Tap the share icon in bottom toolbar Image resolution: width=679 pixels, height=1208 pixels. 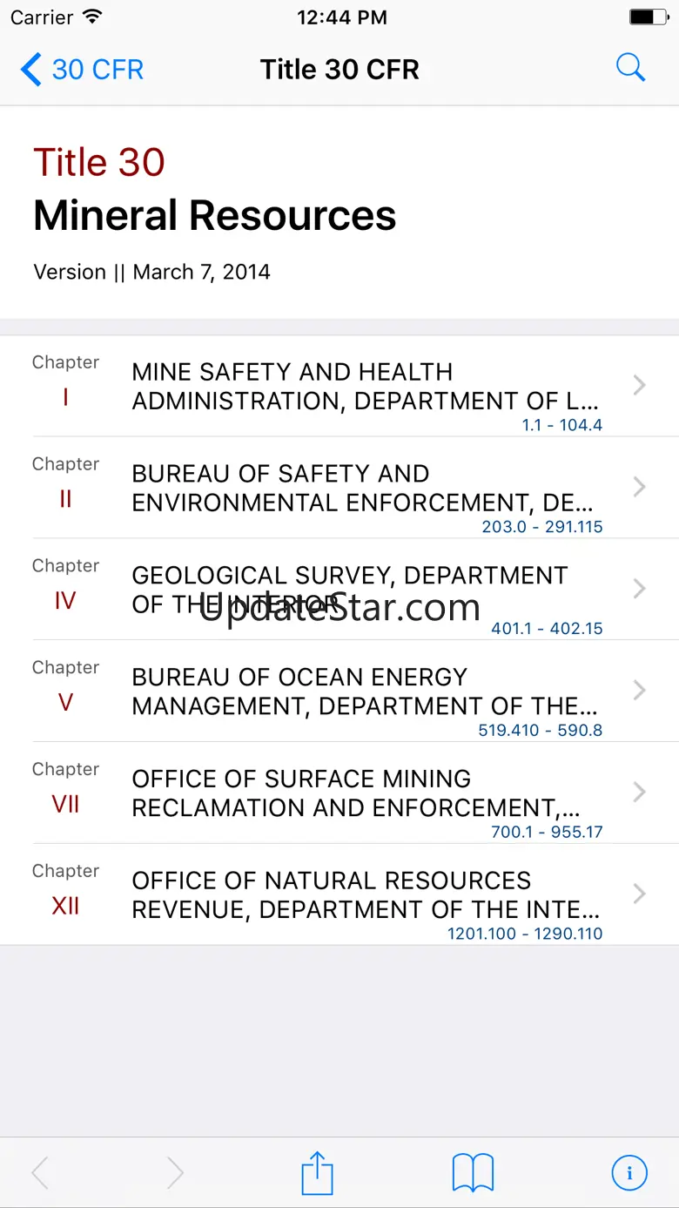318,1172
